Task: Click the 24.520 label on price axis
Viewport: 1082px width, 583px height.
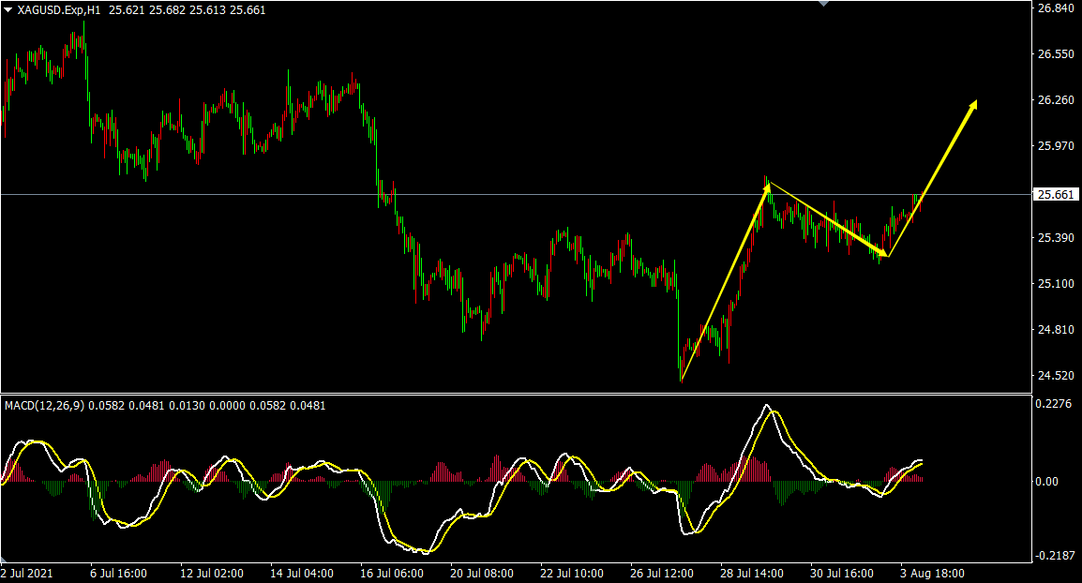Action: (x=1056, y=375)
